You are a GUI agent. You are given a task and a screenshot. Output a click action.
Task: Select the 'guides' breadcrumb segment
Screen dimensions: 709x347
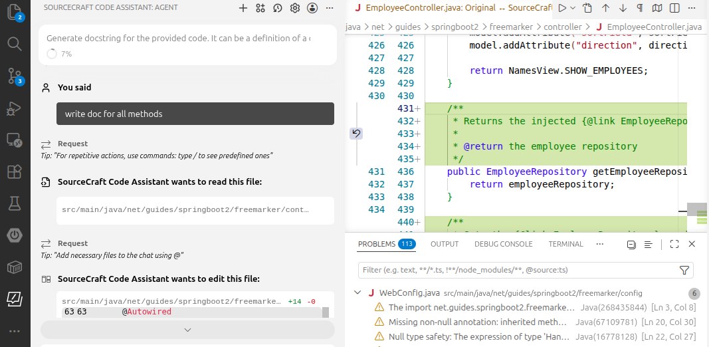(408, 27)
